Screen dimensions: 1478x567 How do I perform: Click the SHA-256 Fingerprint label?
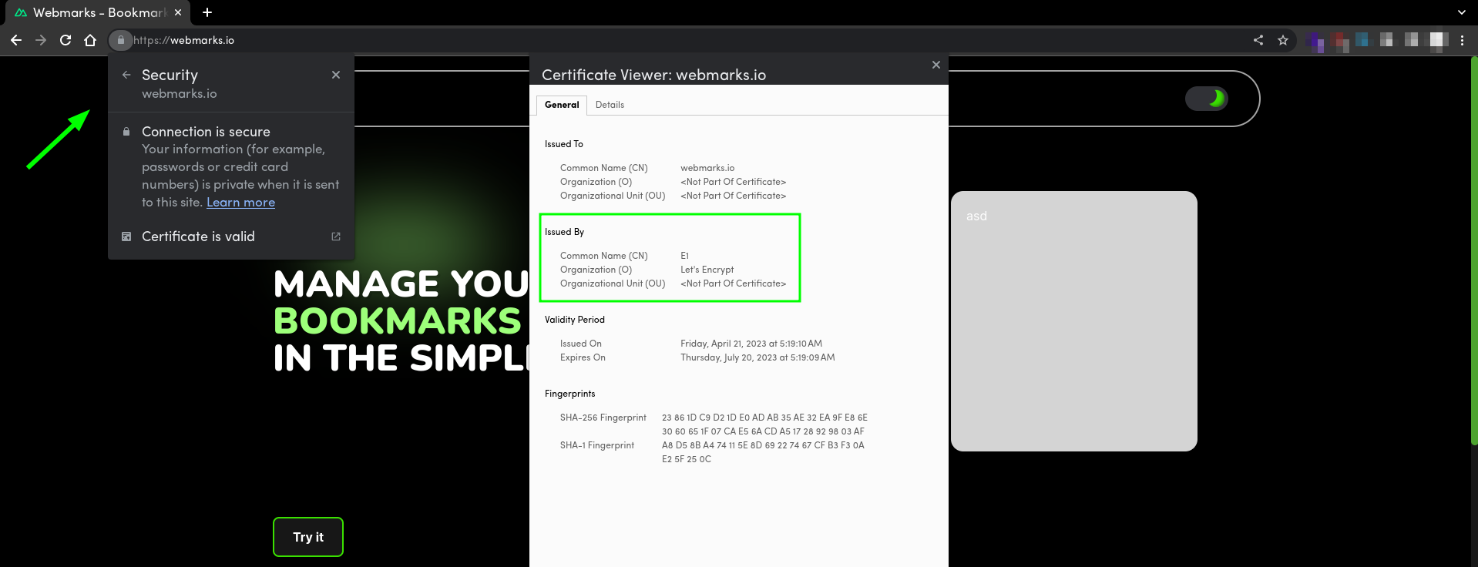[603, 418]
